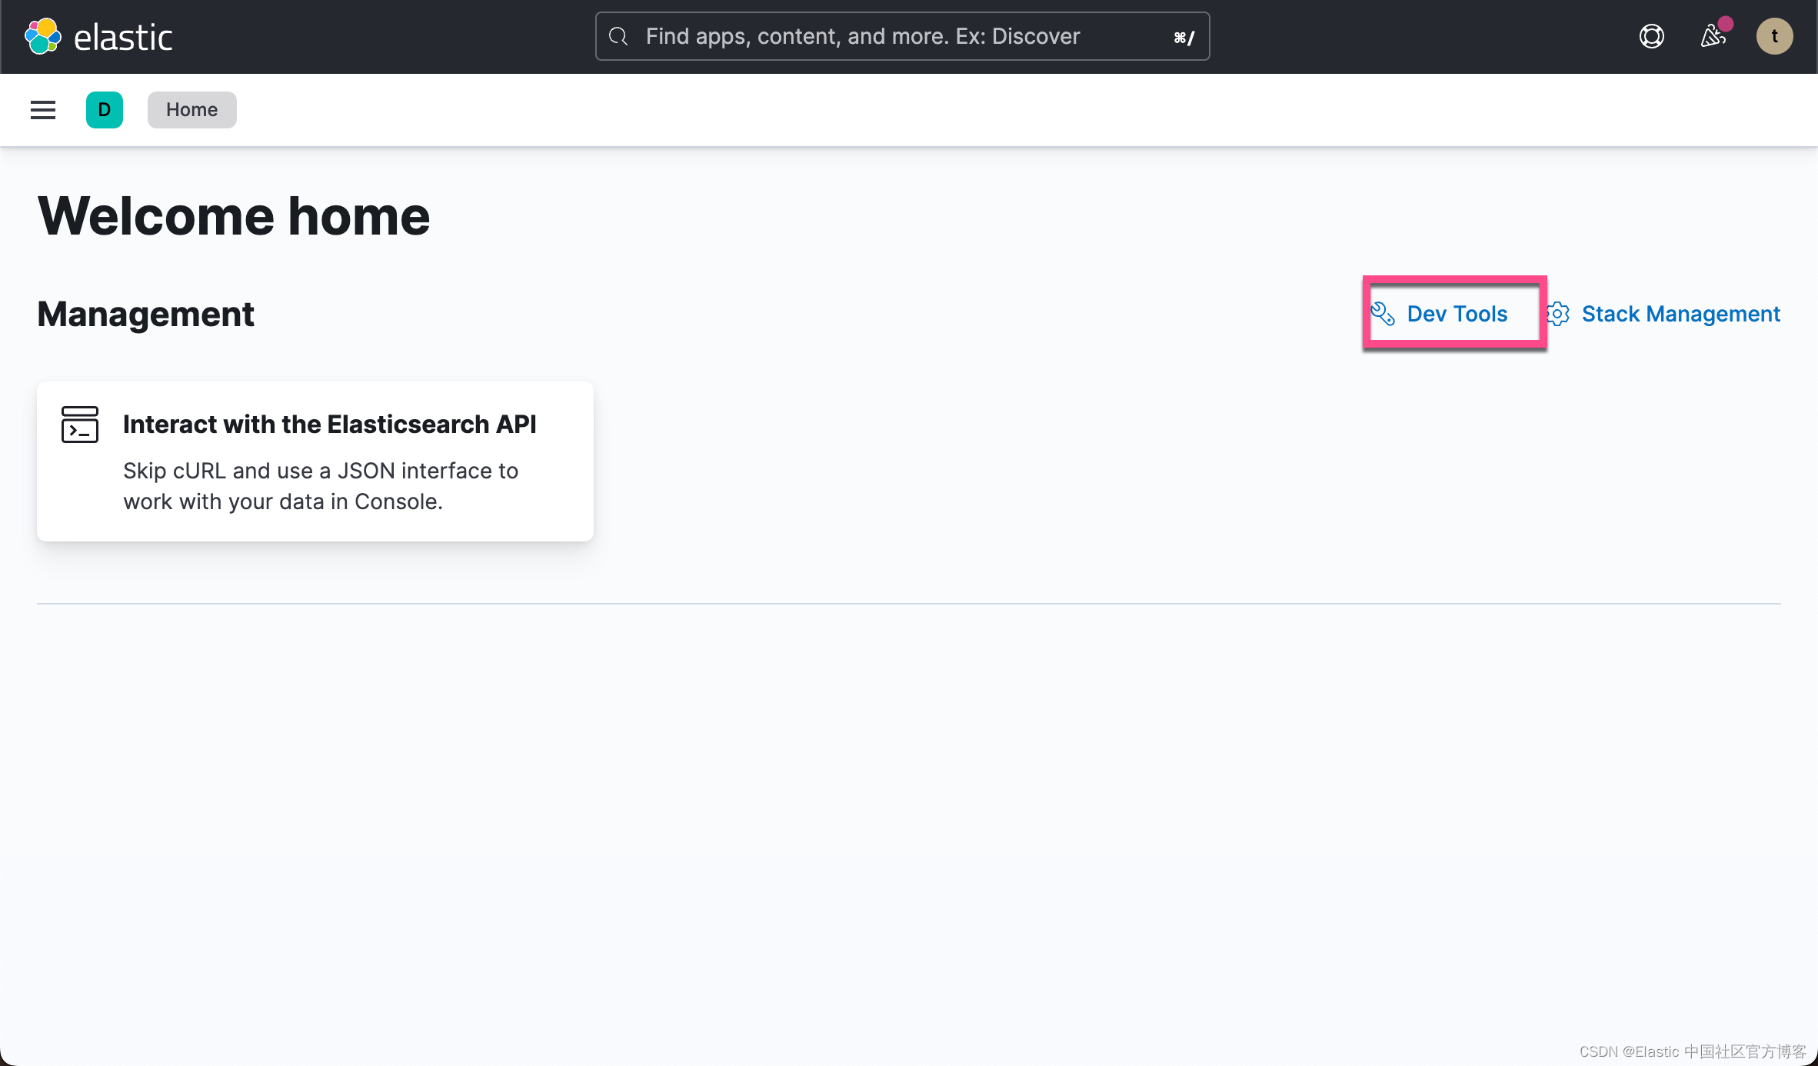This screenshot has width=1818, height=1066.
Task: Open the newsfeed celebration icon
Action: (x=1713, y=36)
